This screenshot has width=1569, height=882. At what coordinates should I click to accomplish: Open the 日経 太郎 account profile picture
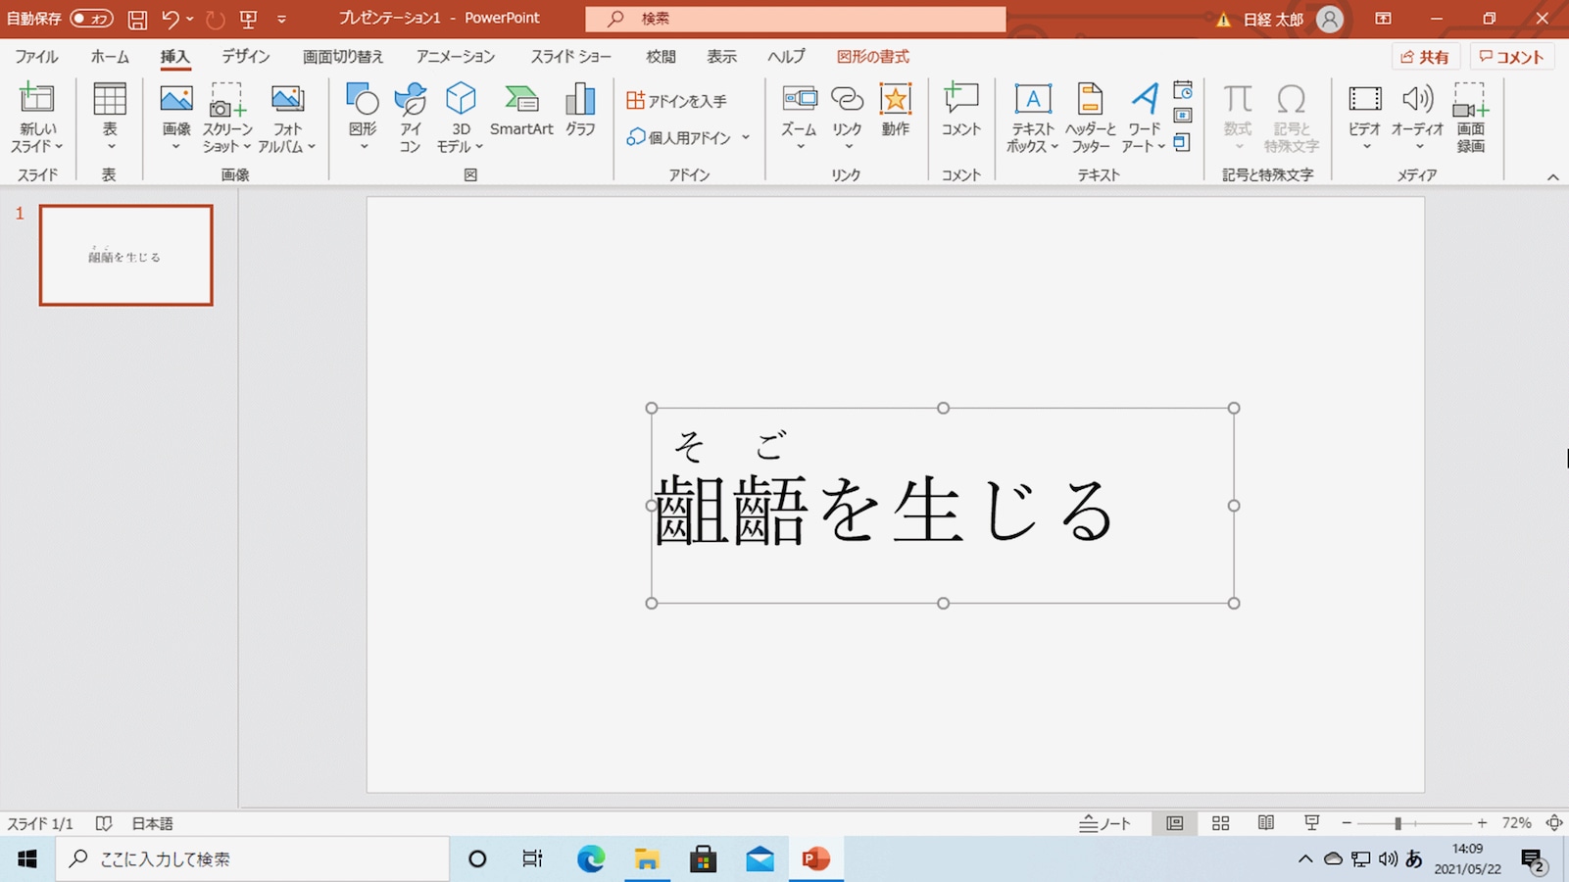click(1330, 19)
